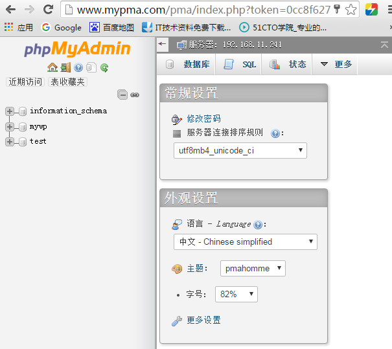
Task: Expand the mywp database node
Action: [10, 127]
